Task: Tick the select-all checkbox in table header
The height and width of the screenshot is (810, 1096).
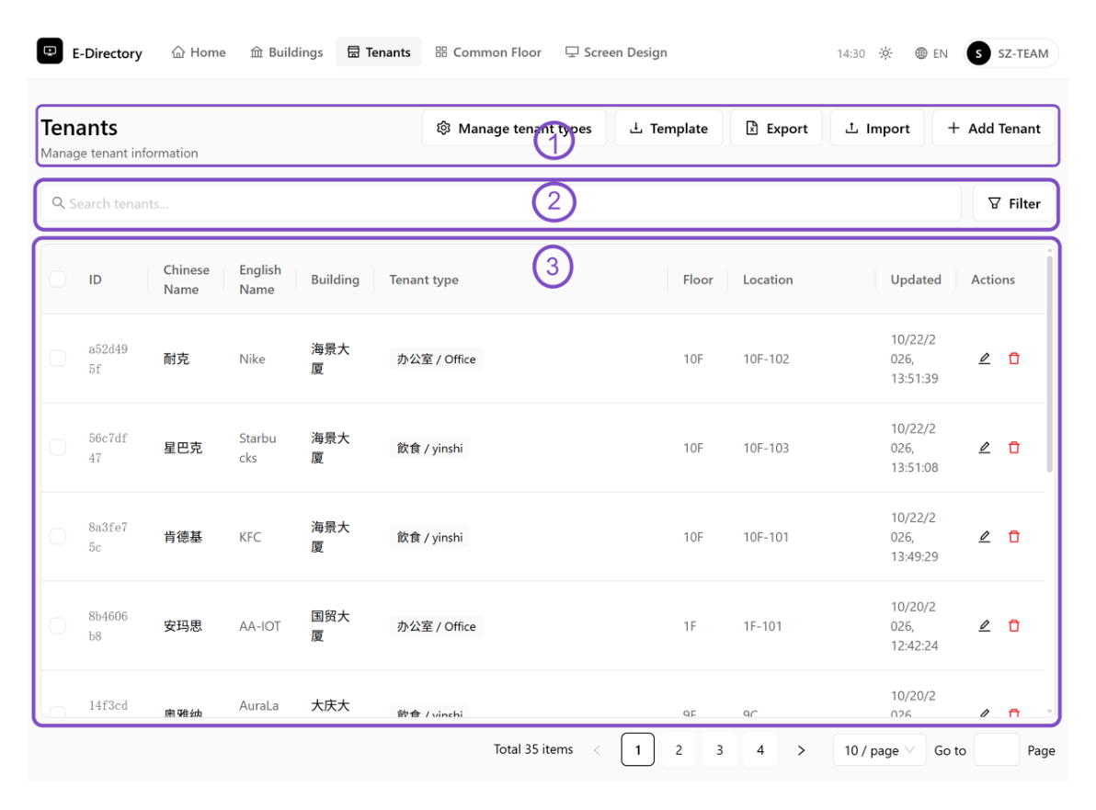Action: click(x=58, y=279)
